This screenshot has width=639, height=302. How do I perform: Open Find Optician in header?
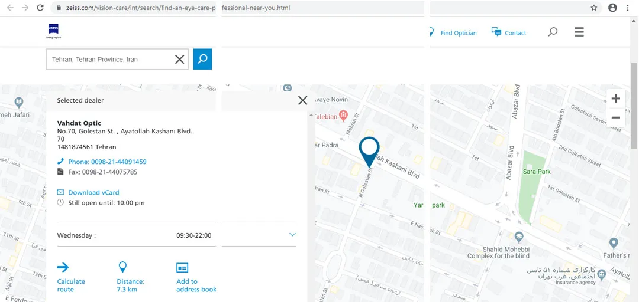[x=458, y=33]
